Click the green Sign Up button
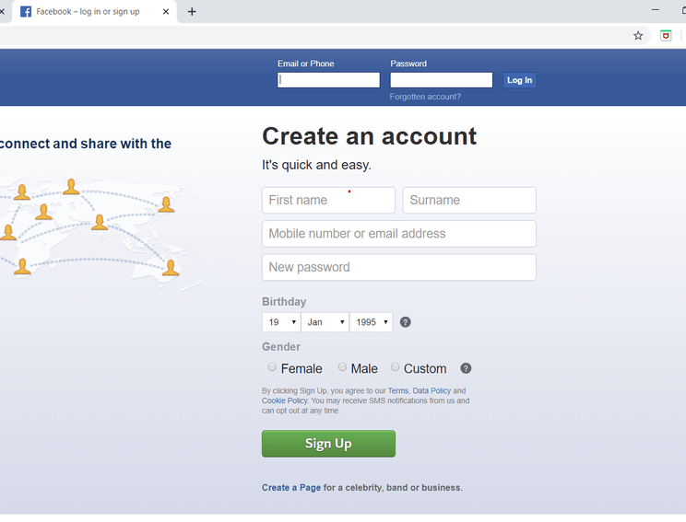The image size is (686, 522). point(328,444)
